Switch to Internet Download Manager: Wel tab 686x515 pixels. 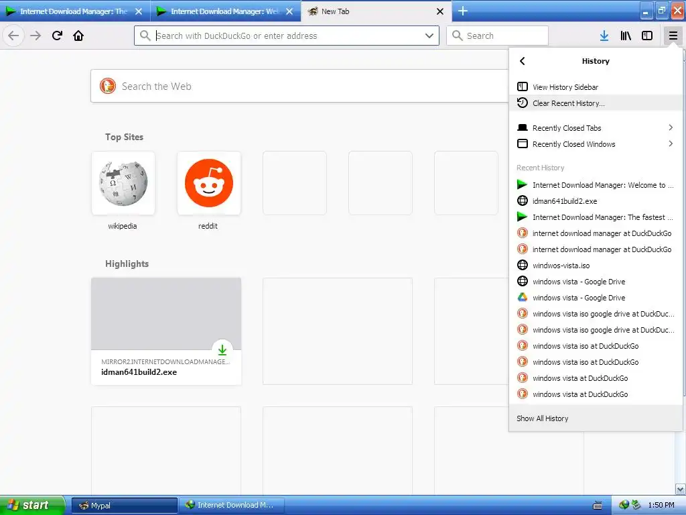coord(225,11)
